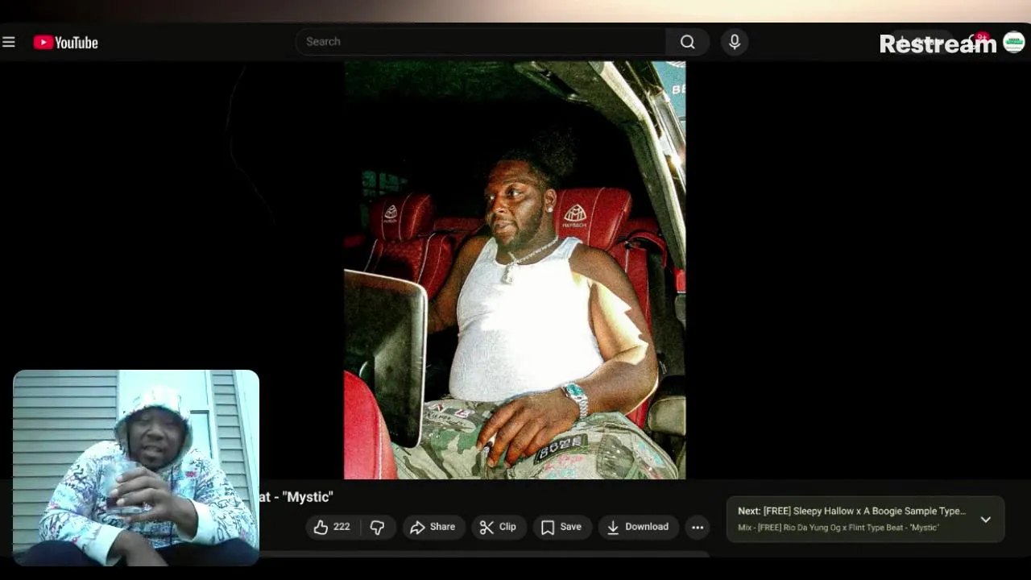
Task: Share the video
Action: [x=433, y=527]
